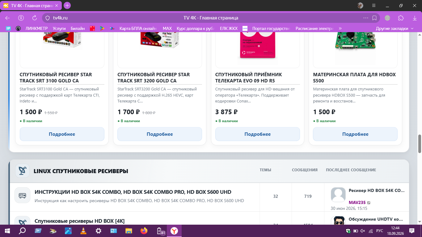
Task: Focus the address bar showing tv4k.ru
Action: point(211,18)
